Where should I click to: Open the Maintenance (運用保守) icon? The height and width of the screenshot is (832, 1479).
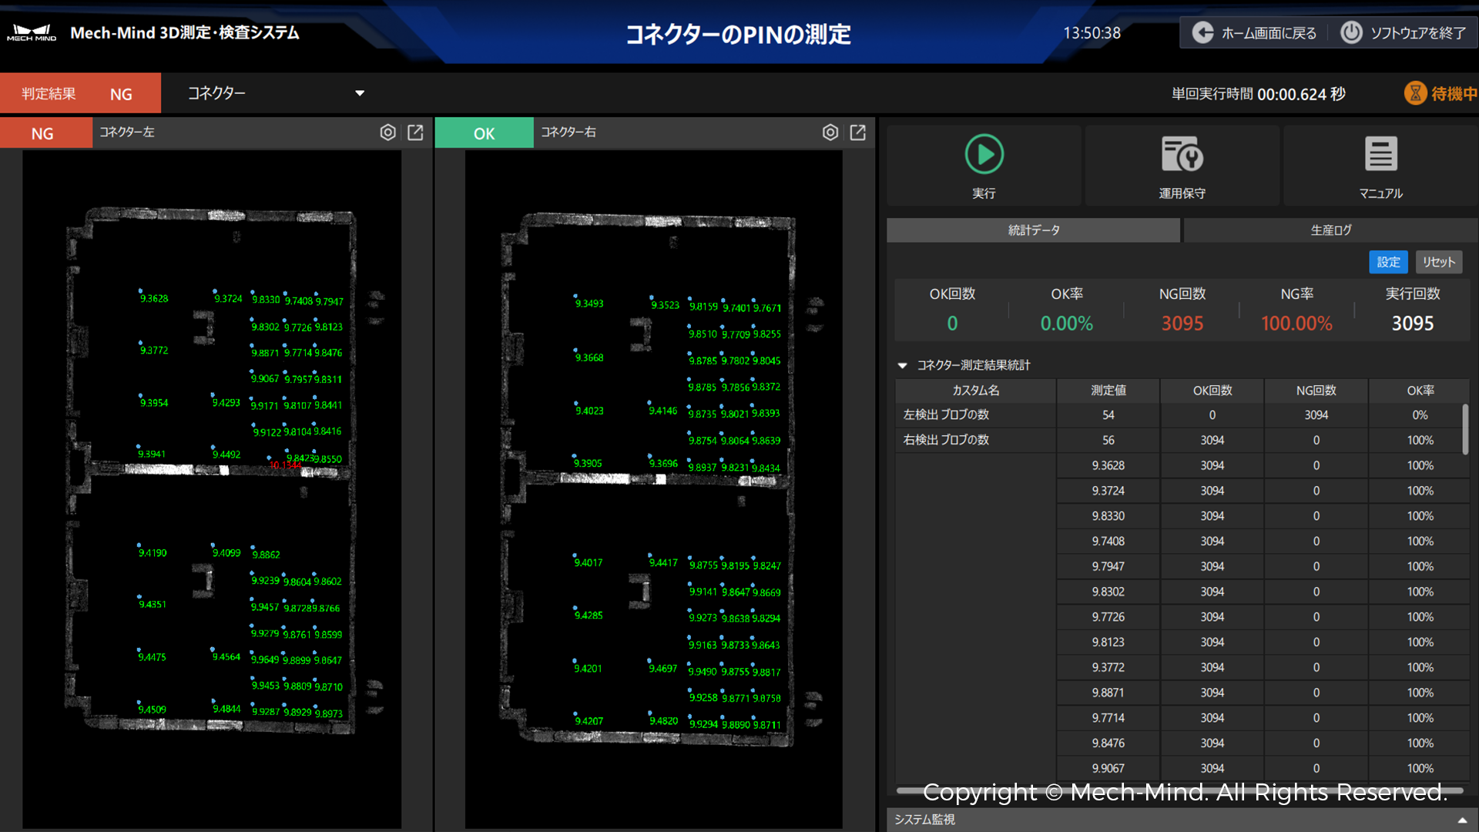[1182, 155]
